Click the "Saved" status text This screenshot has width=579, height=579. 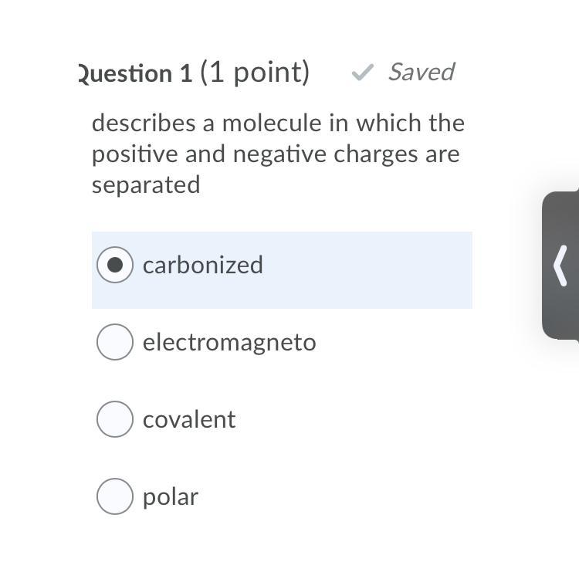tap(421, 72)
